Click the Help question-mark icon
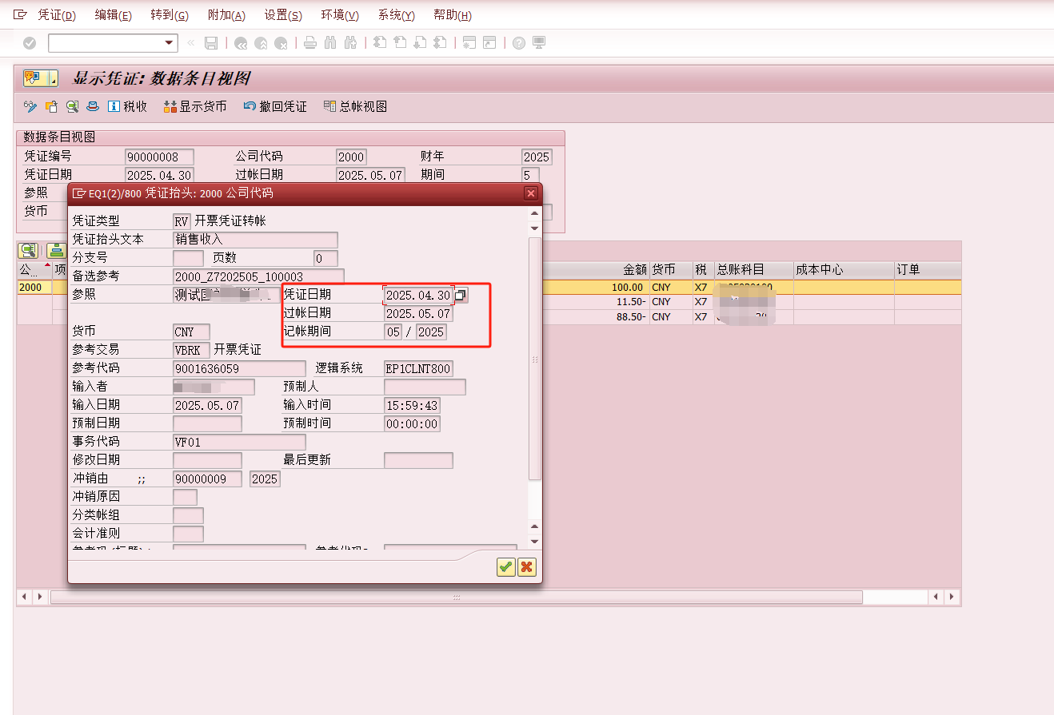 (x=519, y=43)
